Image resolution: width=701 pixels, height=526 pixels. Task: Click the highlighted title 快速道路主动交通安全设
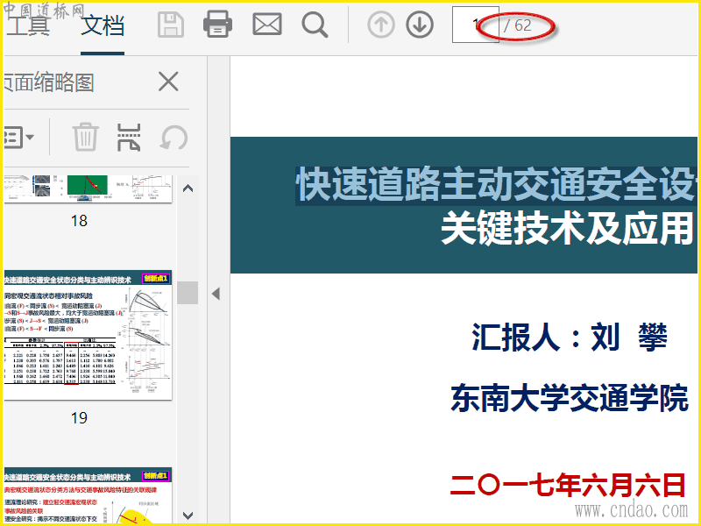(x=496, y=184)
